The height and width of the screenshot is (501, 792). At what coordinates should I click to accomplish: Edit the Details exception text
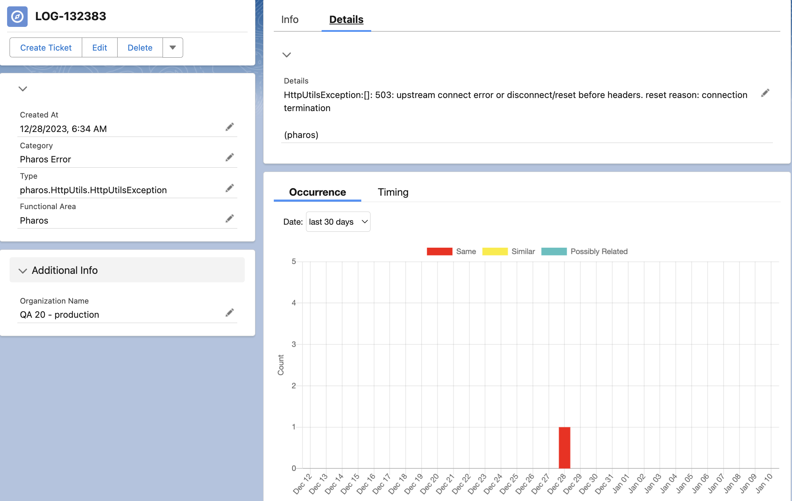click(x=765, y=93)
